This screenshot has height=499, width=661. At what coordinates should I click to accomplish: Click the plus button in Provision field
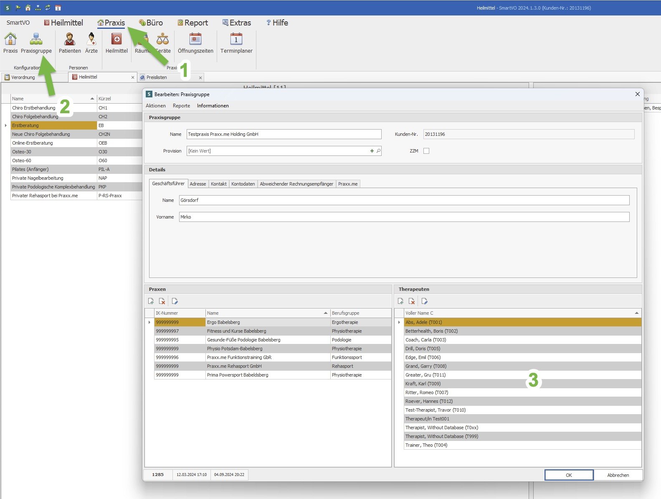(x=372, y=151)
